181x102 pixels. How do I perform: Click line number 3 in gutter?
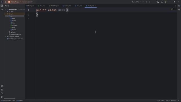pos(28,19)
